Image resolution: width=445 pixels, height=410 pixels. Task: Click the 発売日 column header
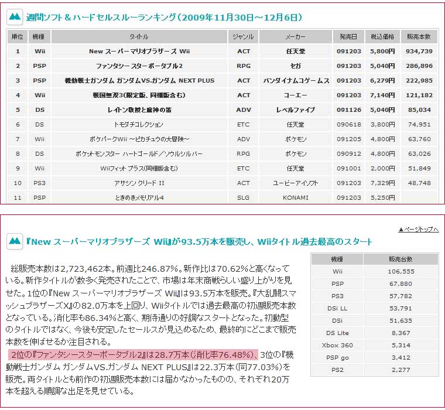(349, 36)
